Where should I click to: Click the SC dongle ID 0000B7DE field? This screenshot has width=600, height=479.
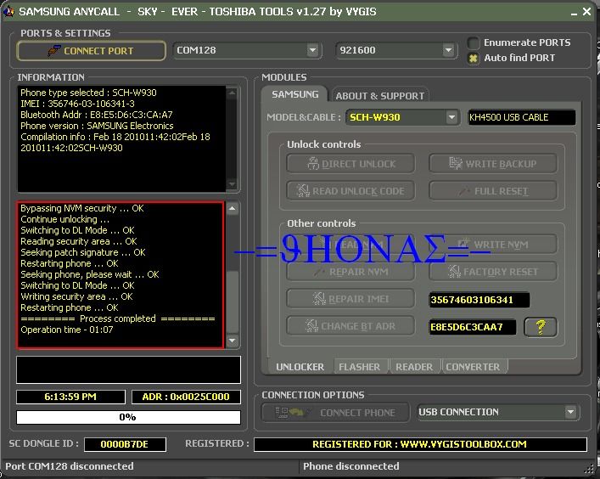125,444
